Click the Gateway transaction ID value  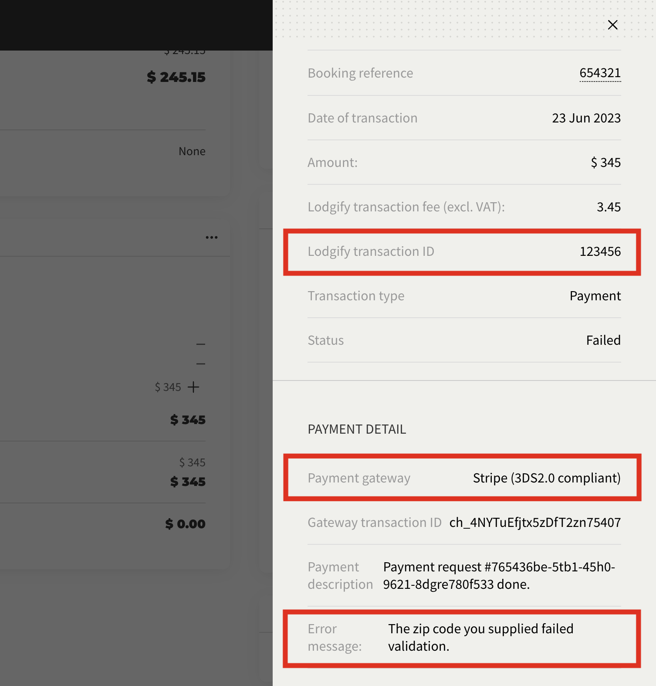click(x=535, y=522)
